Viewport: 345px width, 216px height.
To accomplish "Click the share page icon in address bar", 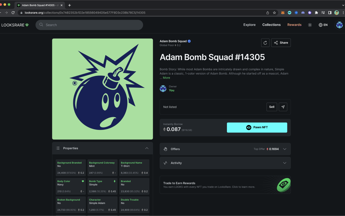I will [x=268, y=13].
